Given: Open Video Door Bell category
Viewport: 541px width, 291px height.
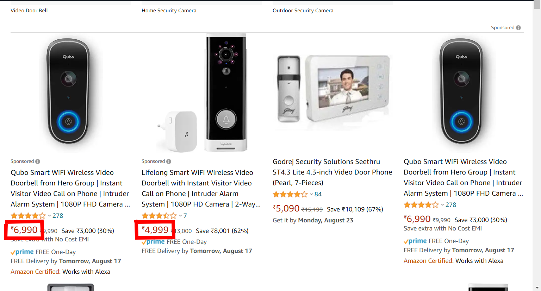Looking at the screenshot, I should 29,11.
